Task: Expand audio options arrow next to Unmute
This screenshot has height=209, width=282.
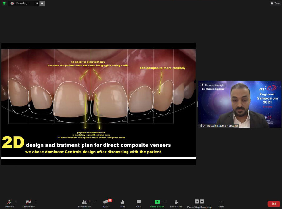Action: (16, 202)
